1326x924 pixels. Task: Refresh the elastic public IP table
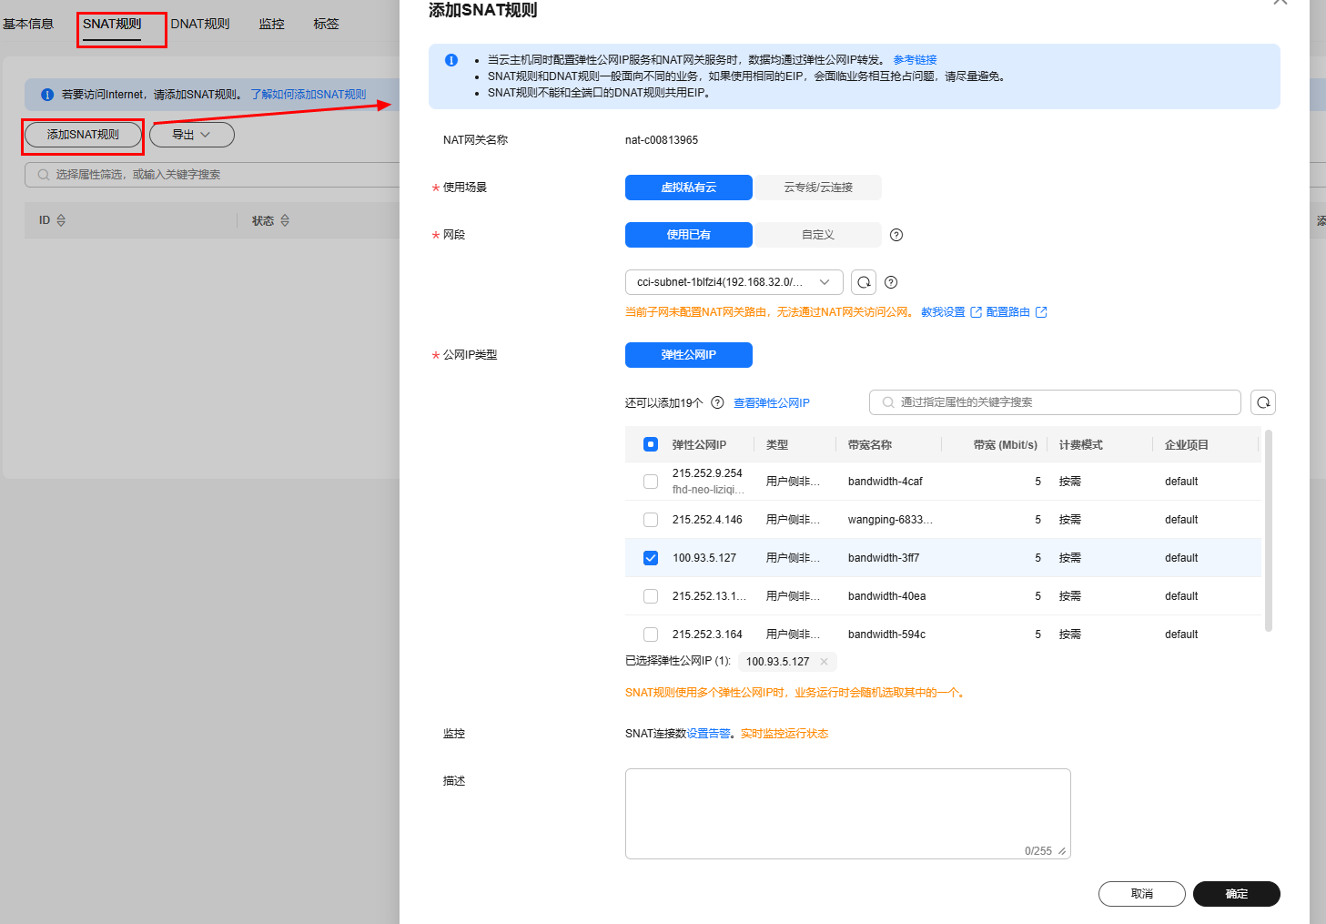coord(1263,402)
